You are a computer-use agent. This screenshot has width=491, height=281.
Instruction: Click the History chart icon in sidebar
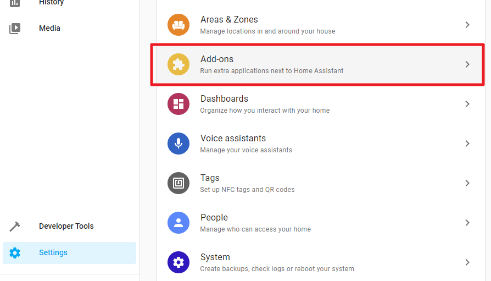[15, 3]
